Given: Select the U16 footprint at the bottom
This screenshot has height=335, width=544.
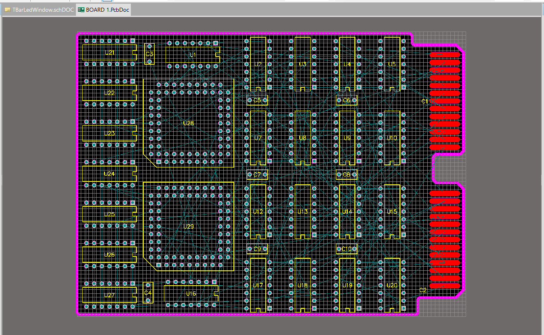Looking at the screenshot, I should pos(190,294).
